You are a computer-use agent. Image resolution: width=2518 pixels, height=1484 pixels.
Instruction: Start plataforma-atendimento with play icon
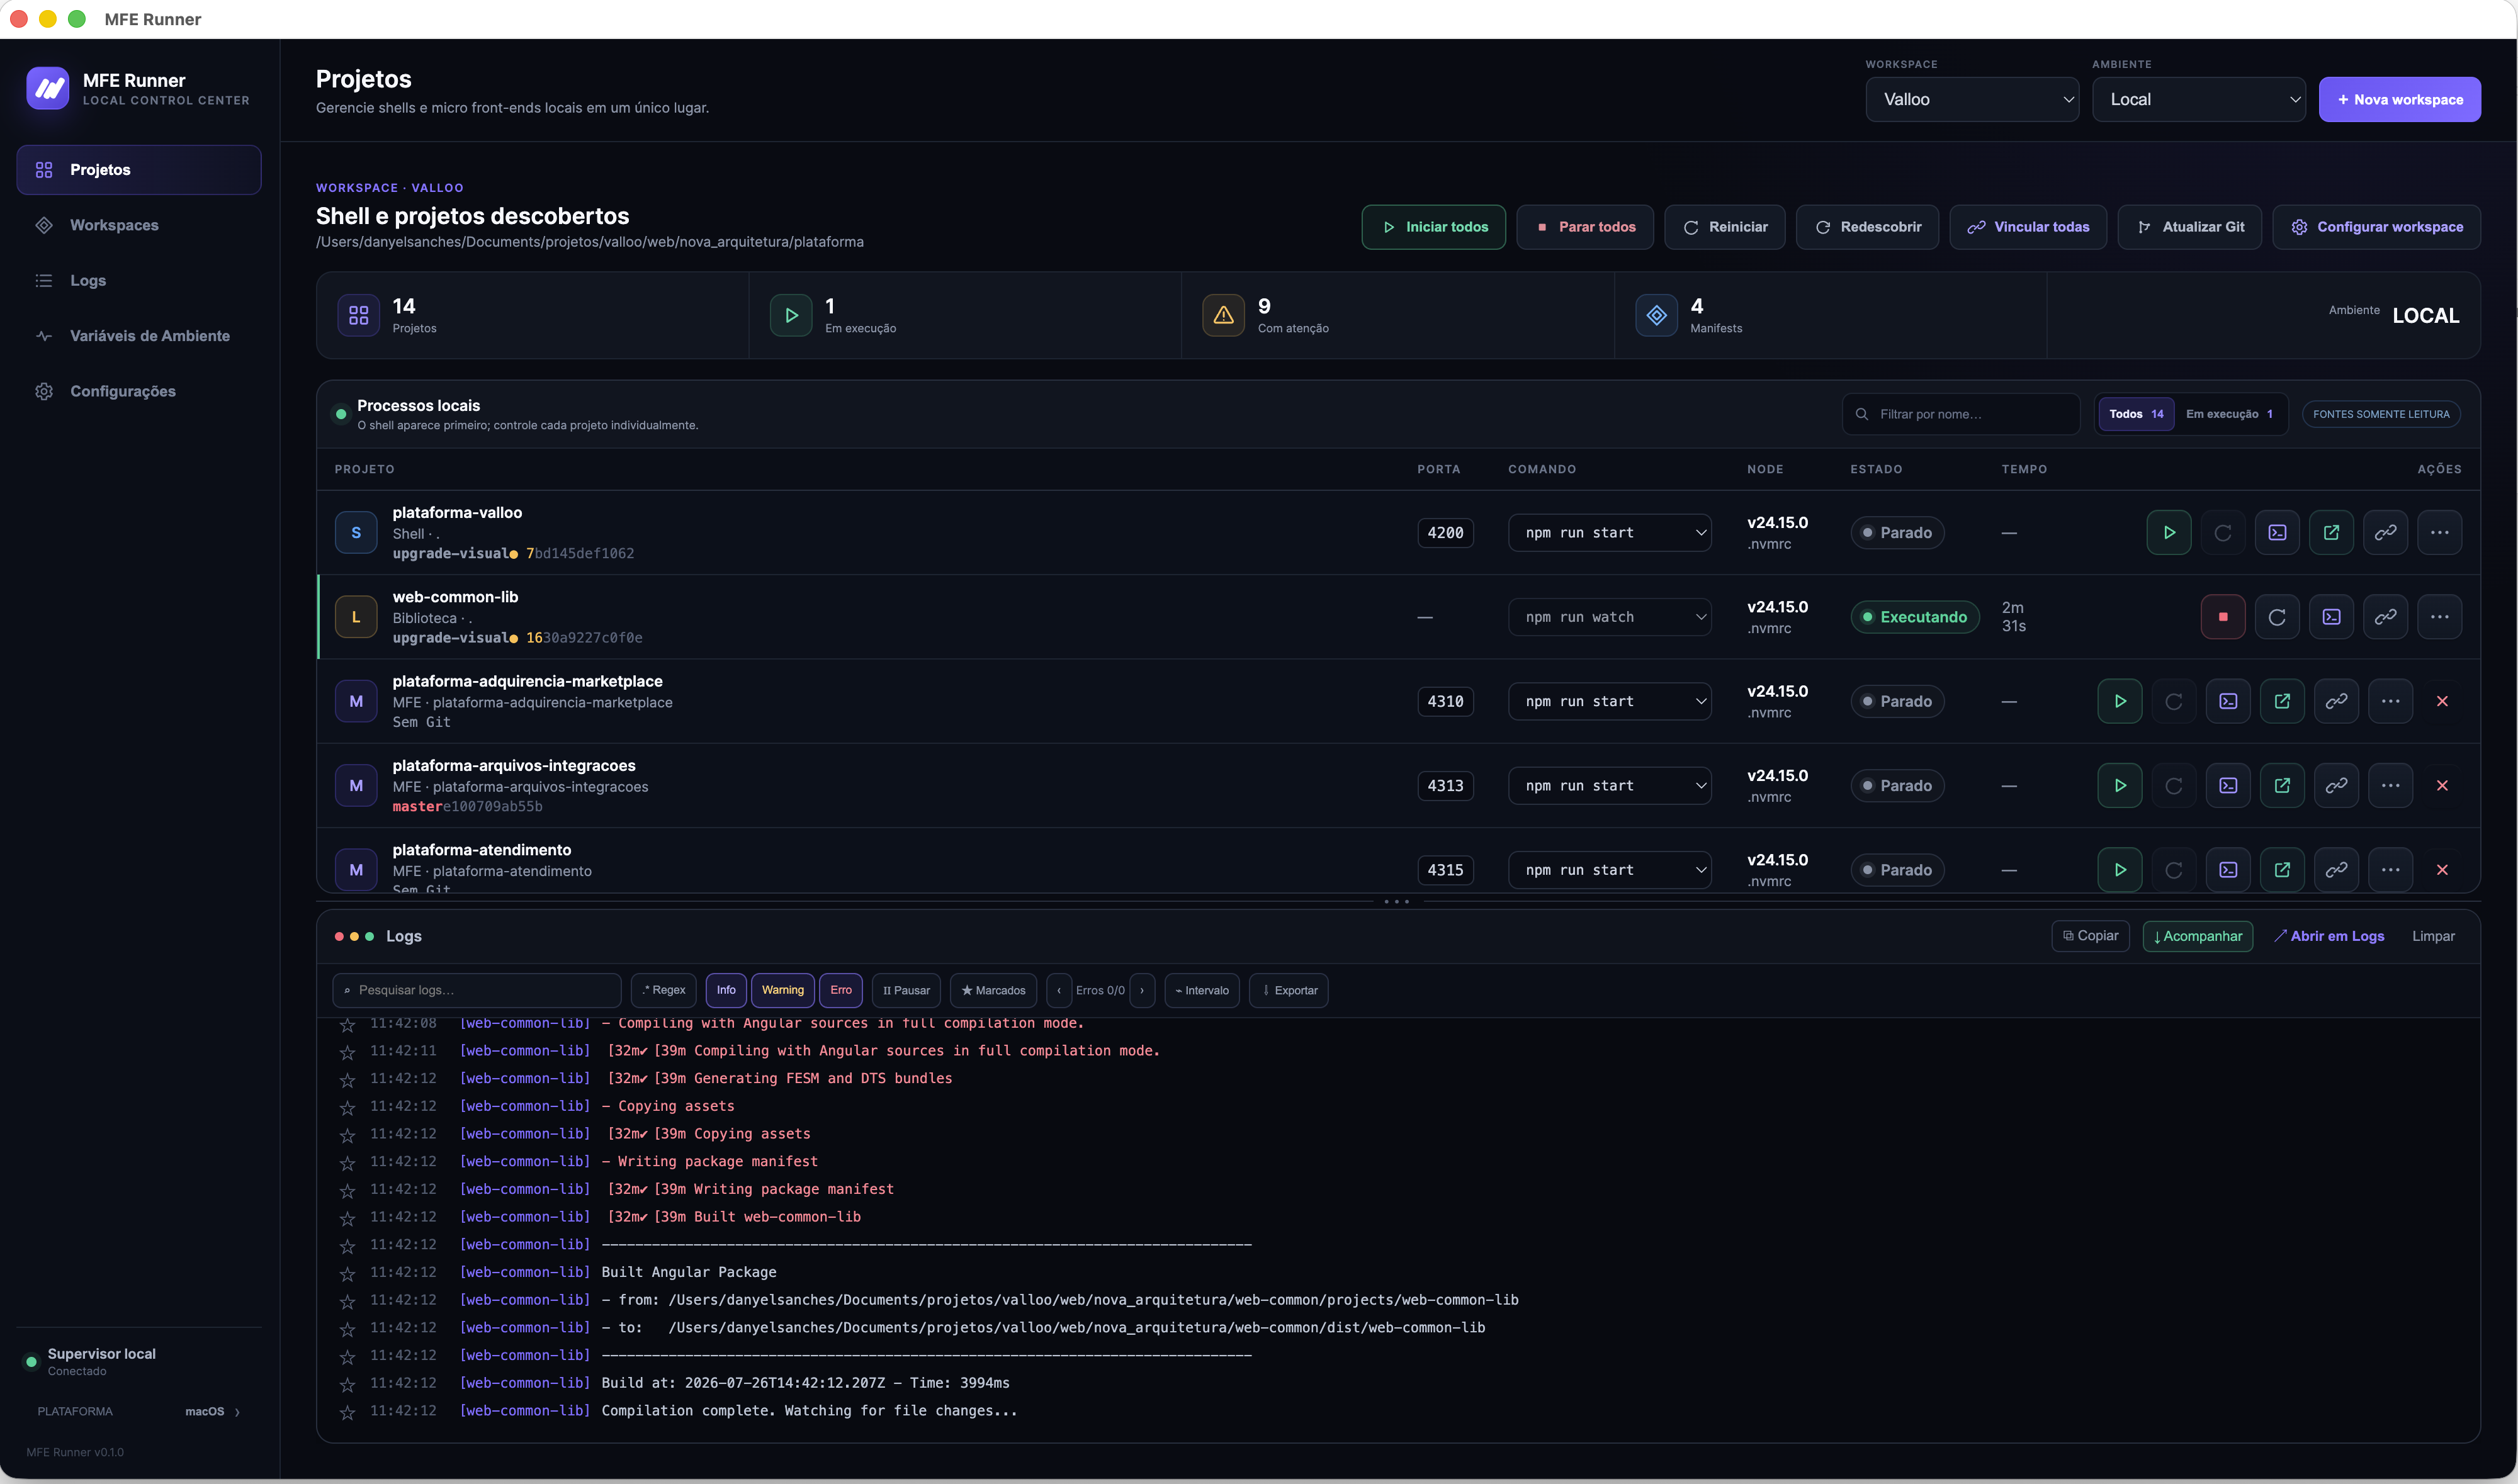click(x=2119, y=870)
